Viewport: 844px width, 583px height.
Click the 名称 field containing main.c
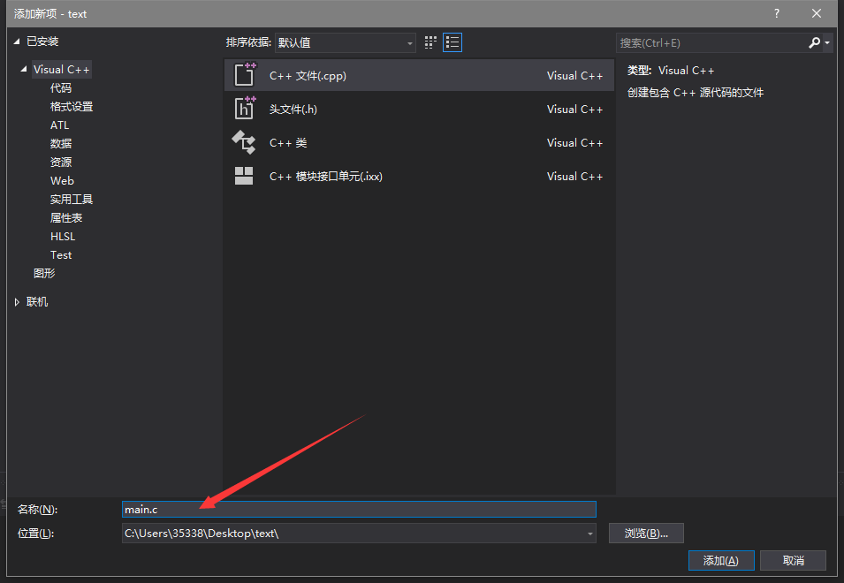coord(359,510)
